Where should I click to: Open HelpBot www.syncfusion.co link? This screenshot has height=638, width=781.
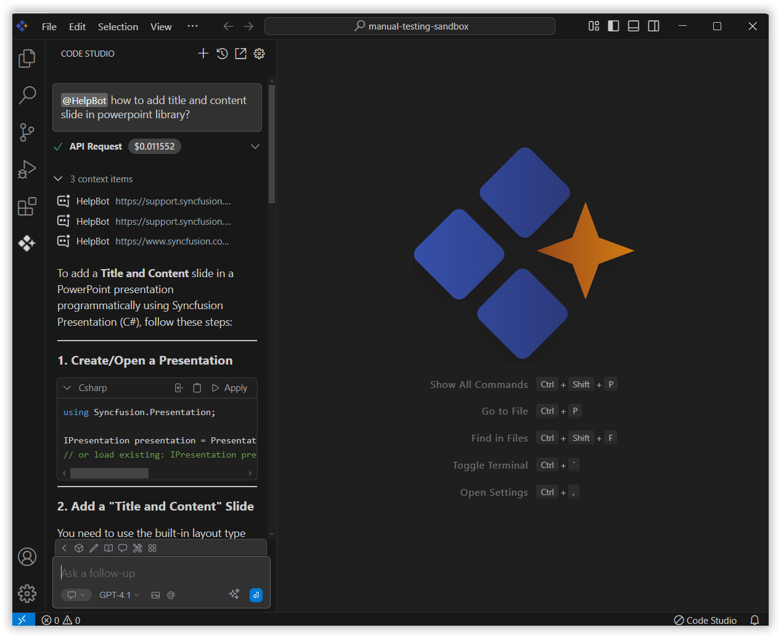coord(172,241)
